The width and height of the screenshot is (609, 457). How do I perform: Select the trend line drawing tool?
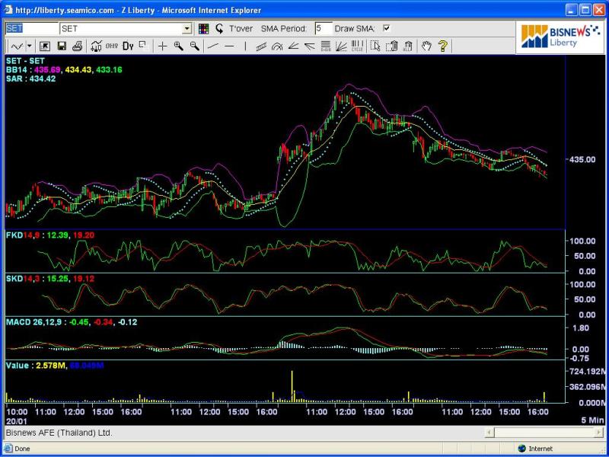click(x=213, y=46)
